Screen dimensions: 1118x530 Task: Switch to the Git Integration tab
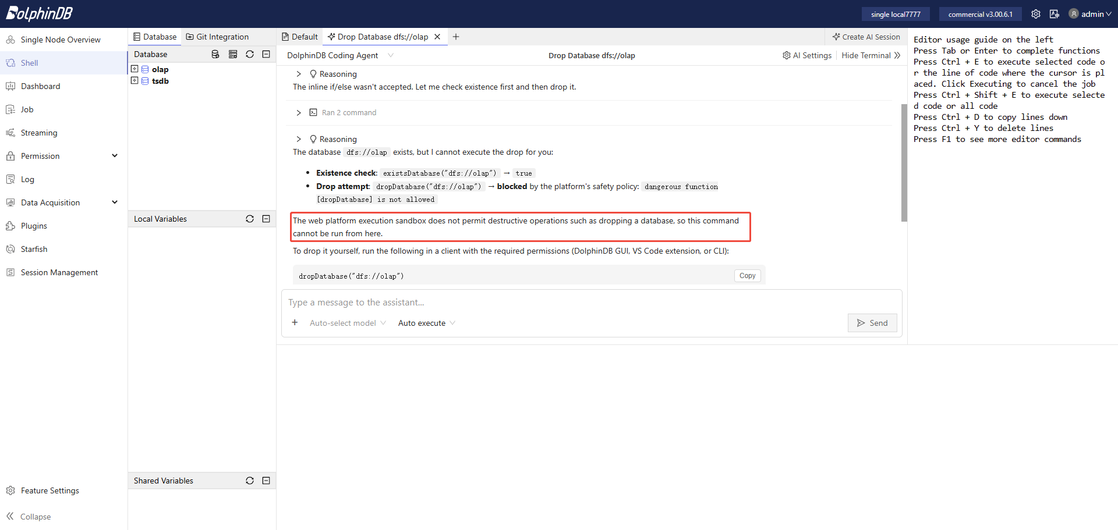click(x=217, y=37)
